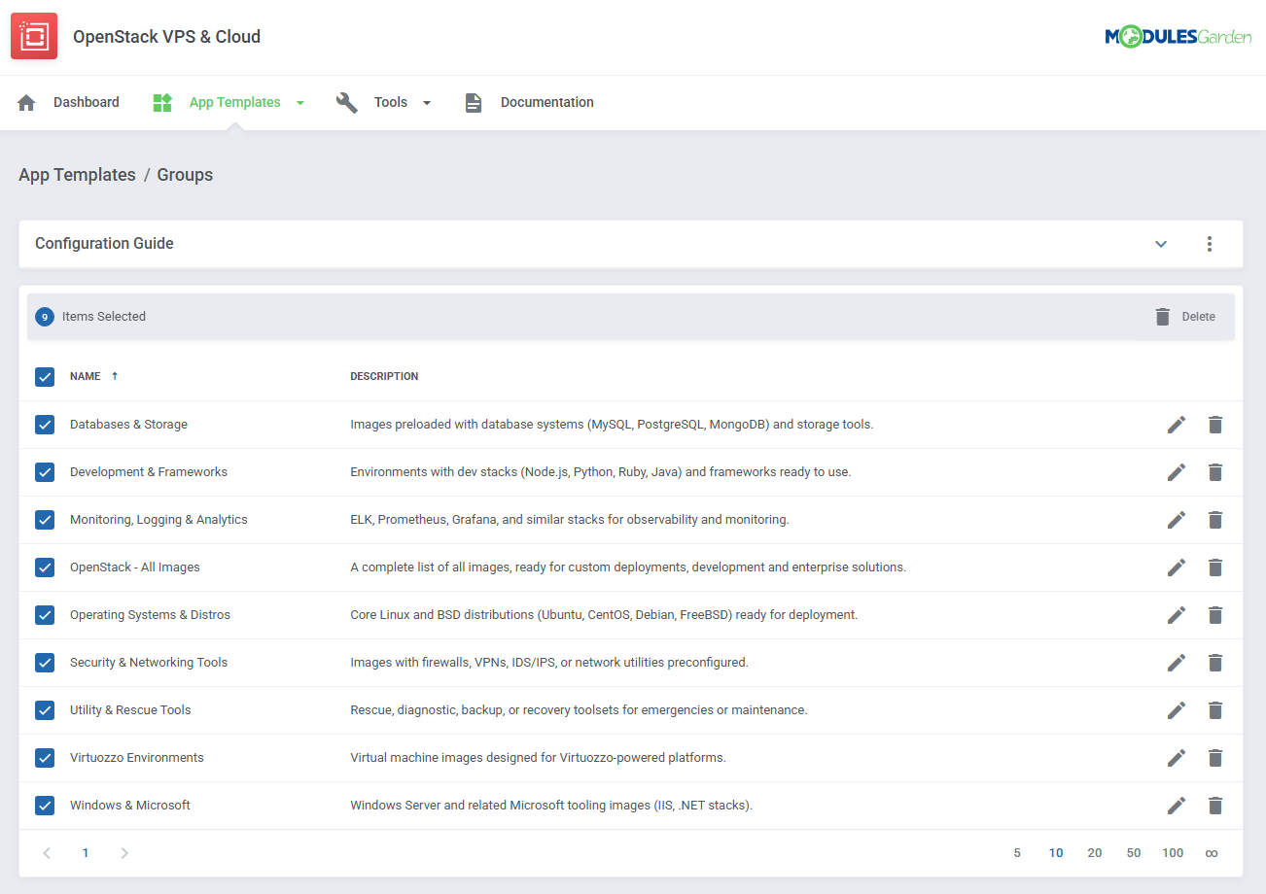Deselect the Utility & Rescue Tools checkbox
The image size is (1266, 894).
tap(45, 710)
